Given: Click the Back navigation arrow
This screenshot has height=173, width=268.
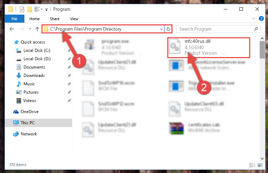Looking at the screenshot, I should tap(12, 29).
